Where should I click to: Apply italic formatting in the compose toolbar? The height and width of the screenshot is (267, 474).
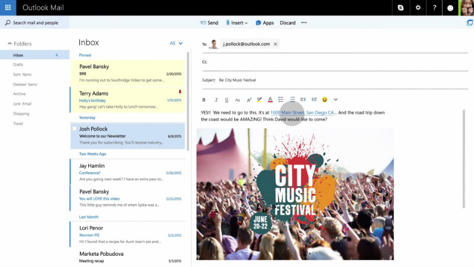pos(216,100)
